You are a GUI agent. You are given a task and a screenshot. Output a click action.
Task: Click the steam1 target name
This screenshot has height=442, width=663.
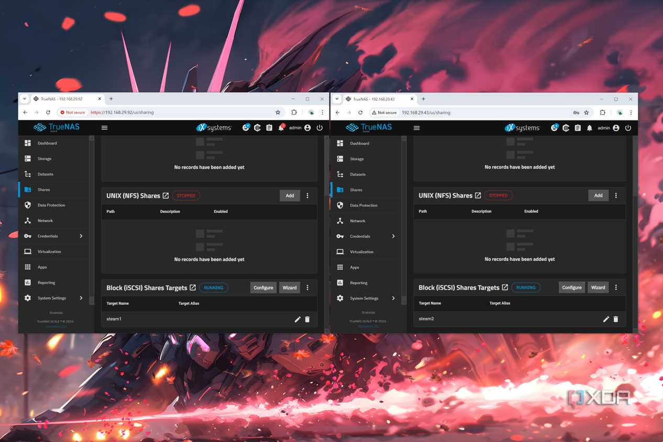(x=114, y=319)
